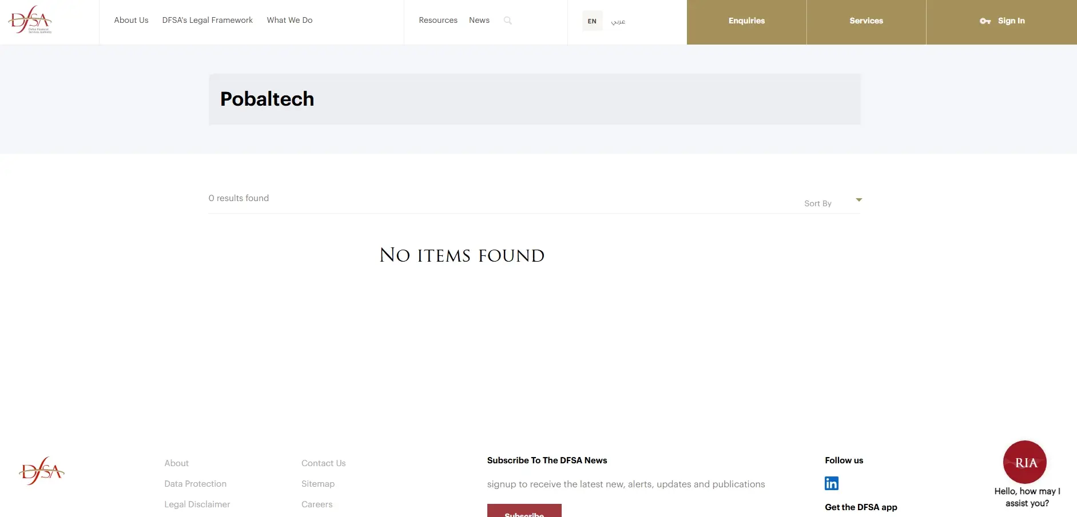Viewport: 1077px width, 517px height.
Task: Expand the Sort By dropdown
Action: (832, 203)
